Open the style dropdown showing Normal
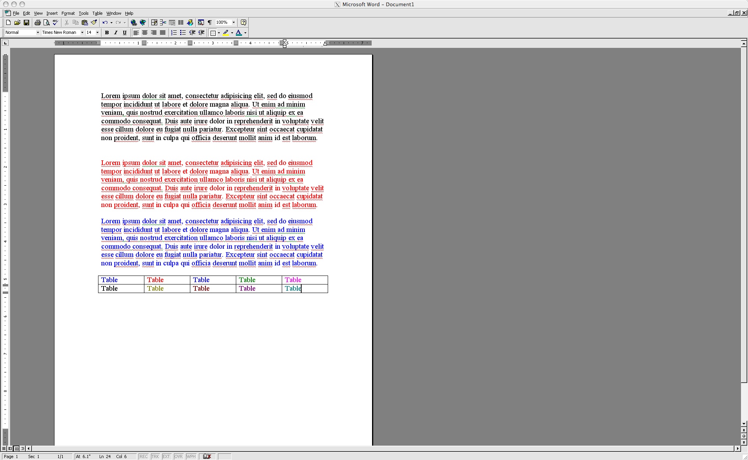Screen dimensions: 748x460 pyautogui.click(x=37, y=33)
